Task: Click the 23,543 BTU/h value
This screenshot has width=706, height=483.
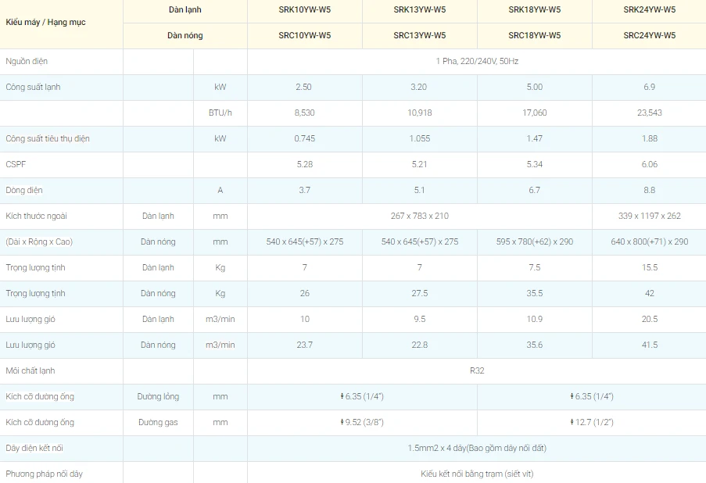Action: tap(649, 113)
